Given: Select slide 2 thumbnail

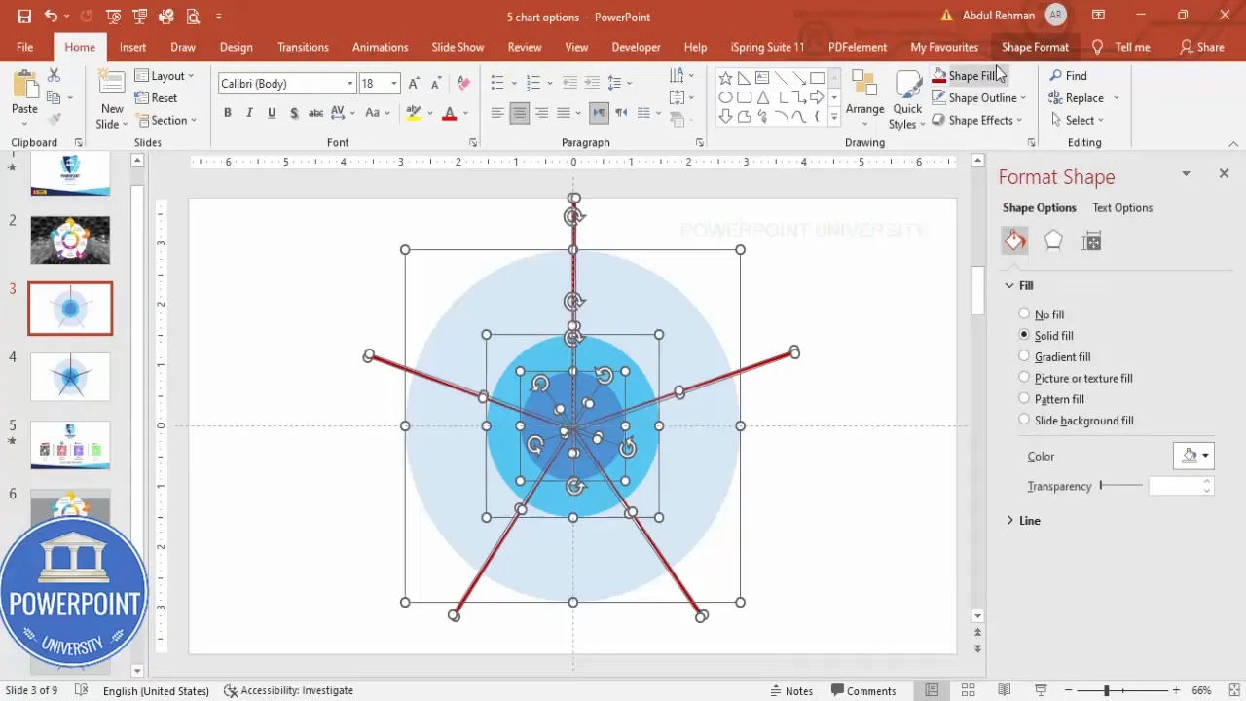Looking at the screenshot, I should pyautogui.click(x=70, y=240).
